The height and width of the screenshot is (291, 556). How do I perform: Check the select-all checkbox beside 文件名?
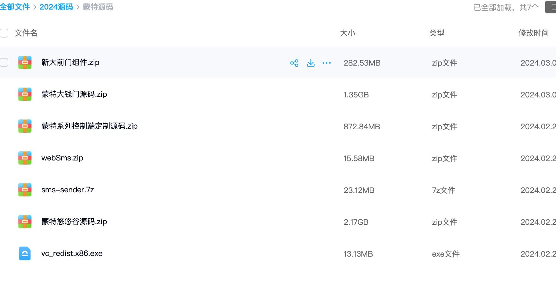pos(4,33)
